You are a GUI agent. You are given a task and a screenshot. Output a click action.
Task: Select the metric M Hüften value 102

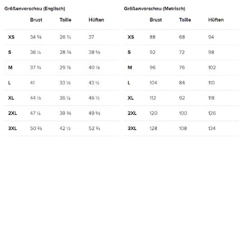pos(212,68)
